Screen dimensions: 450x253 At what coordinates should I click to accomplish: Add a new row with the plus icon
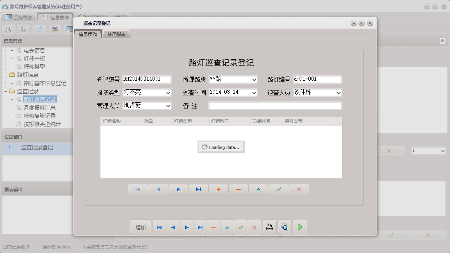(x=218, y=189)
